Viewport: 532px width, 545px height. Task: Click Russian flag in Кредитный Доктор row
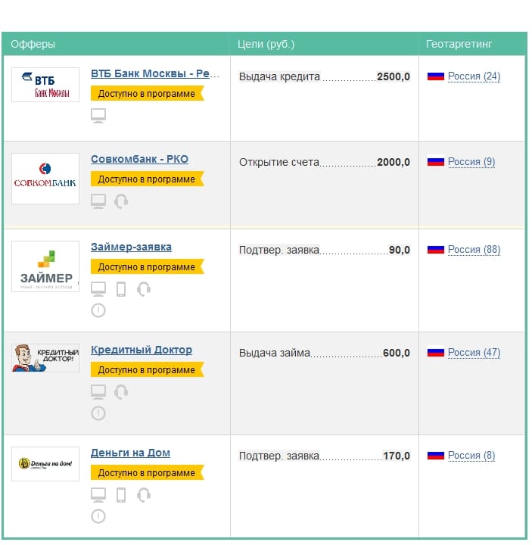pos(436,353)
